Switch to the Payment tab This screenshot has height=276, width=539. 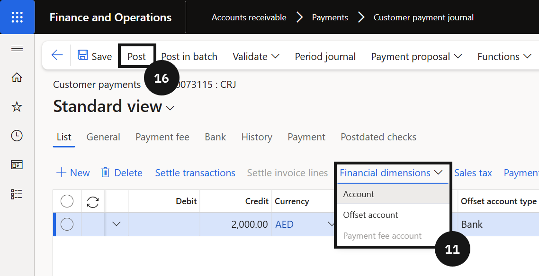tap(306, 137)
